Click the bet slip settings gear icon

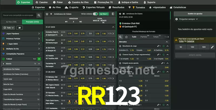point(177,19)
